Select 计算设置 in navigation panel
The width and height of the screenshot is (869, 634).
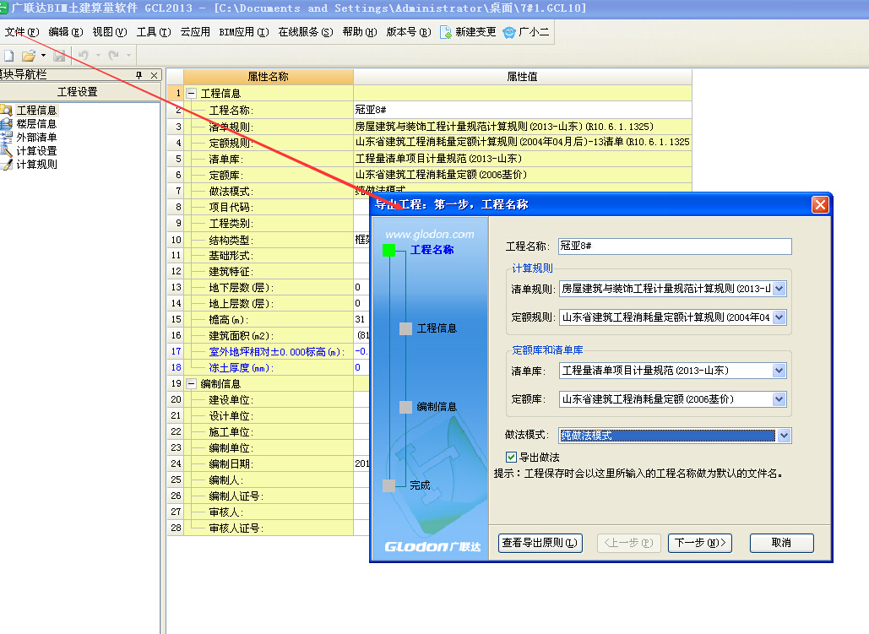coord(36,151)
